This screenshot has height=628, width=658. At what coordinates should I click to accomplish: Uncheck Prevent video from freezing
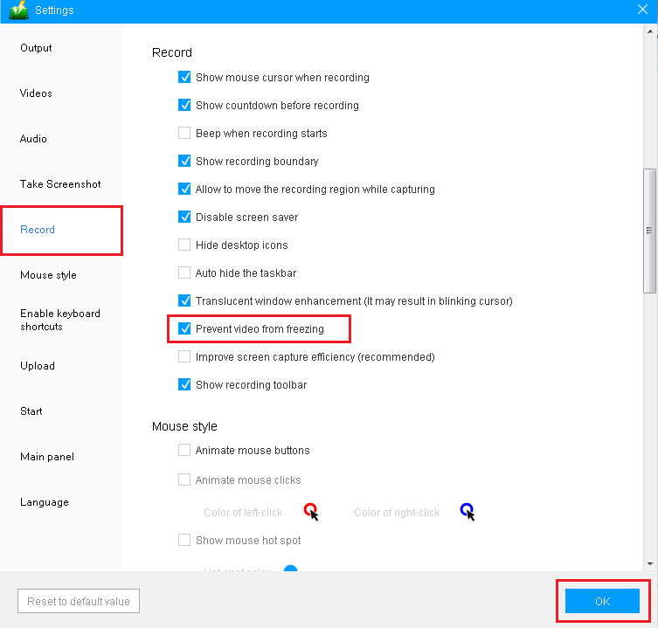(x=184, y=328)
